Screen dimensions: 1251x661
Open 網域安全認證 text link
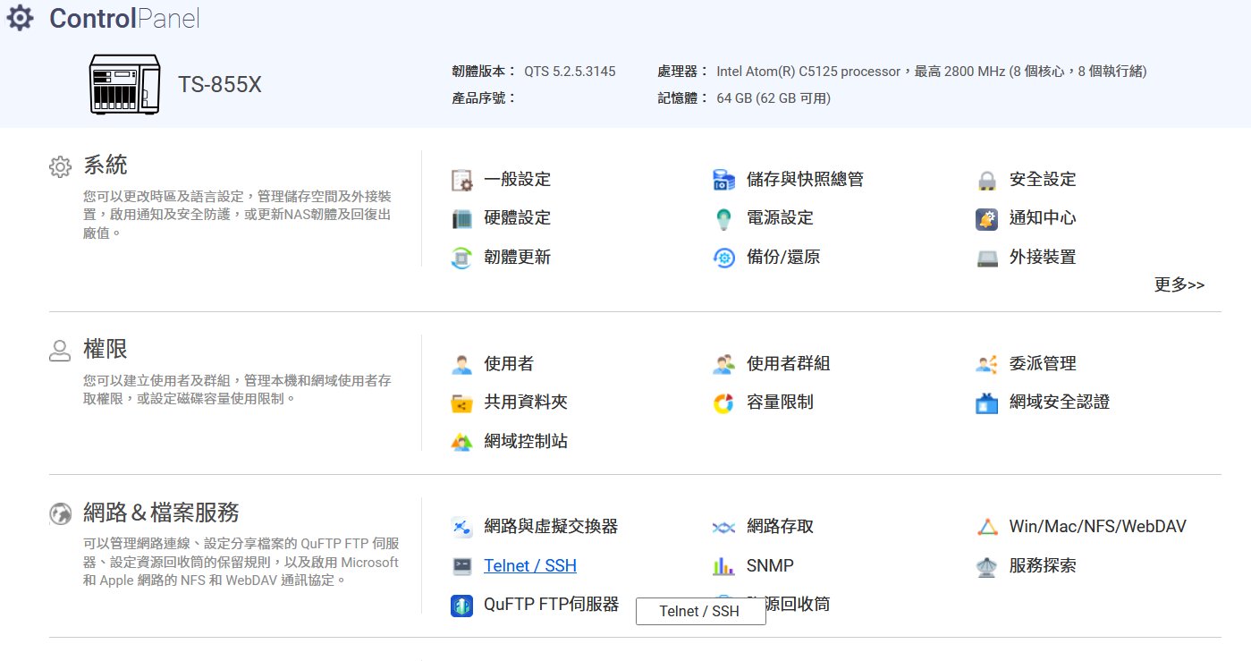[x=1060, y=403]
